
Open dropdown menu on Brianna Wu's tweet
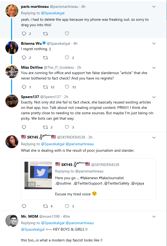(154, 43)
